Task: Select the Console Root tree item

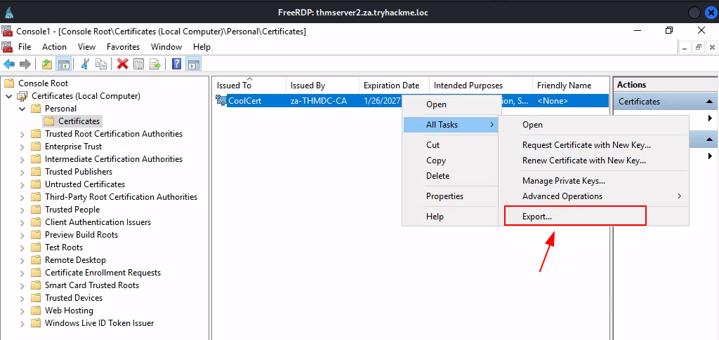Action: 43,83
